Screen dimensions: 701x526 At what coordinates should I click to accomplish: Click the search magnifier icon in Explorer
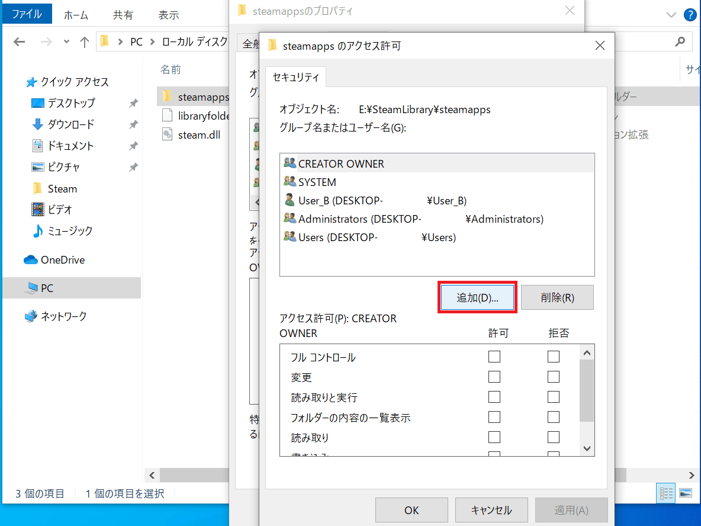(680, 41)
